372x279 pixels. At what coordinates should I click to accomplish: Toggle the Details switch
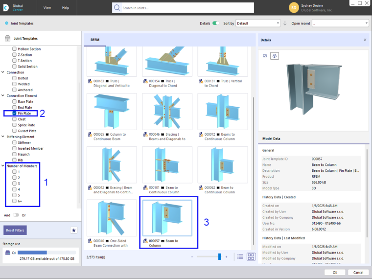tap(216, 23)
